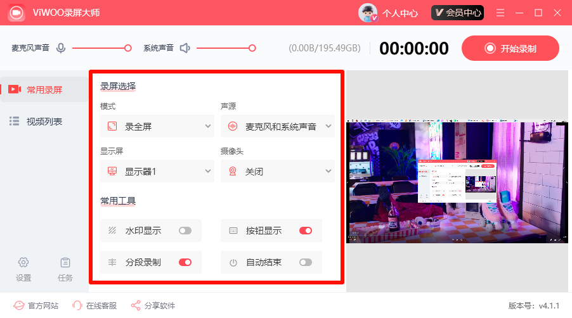The height and width of the screenshot is (318, 572).
Task: Open the 会员中心 member center
Action: point(457,13)
